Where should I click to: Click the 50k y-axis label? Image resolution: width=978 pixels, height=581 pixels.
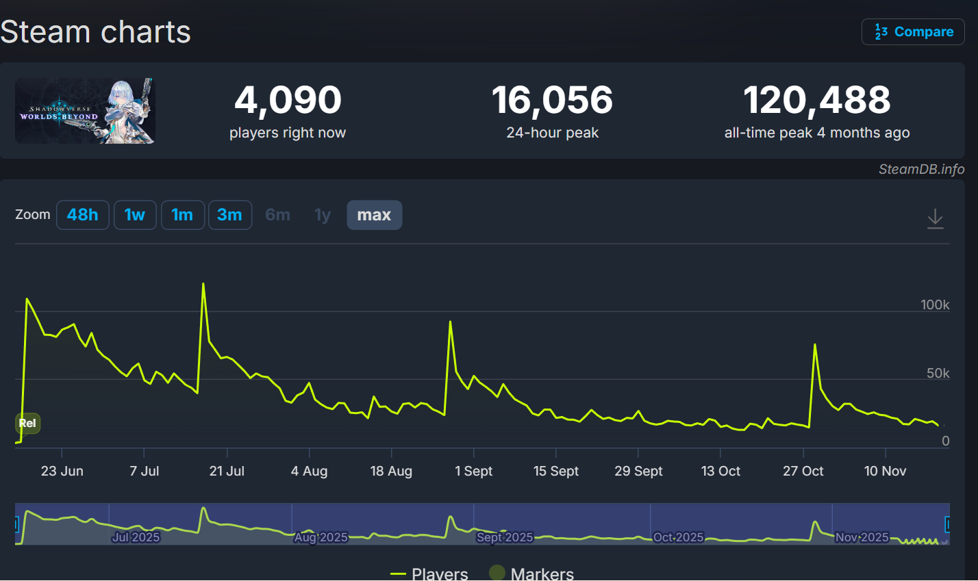(x=938, y=373)
